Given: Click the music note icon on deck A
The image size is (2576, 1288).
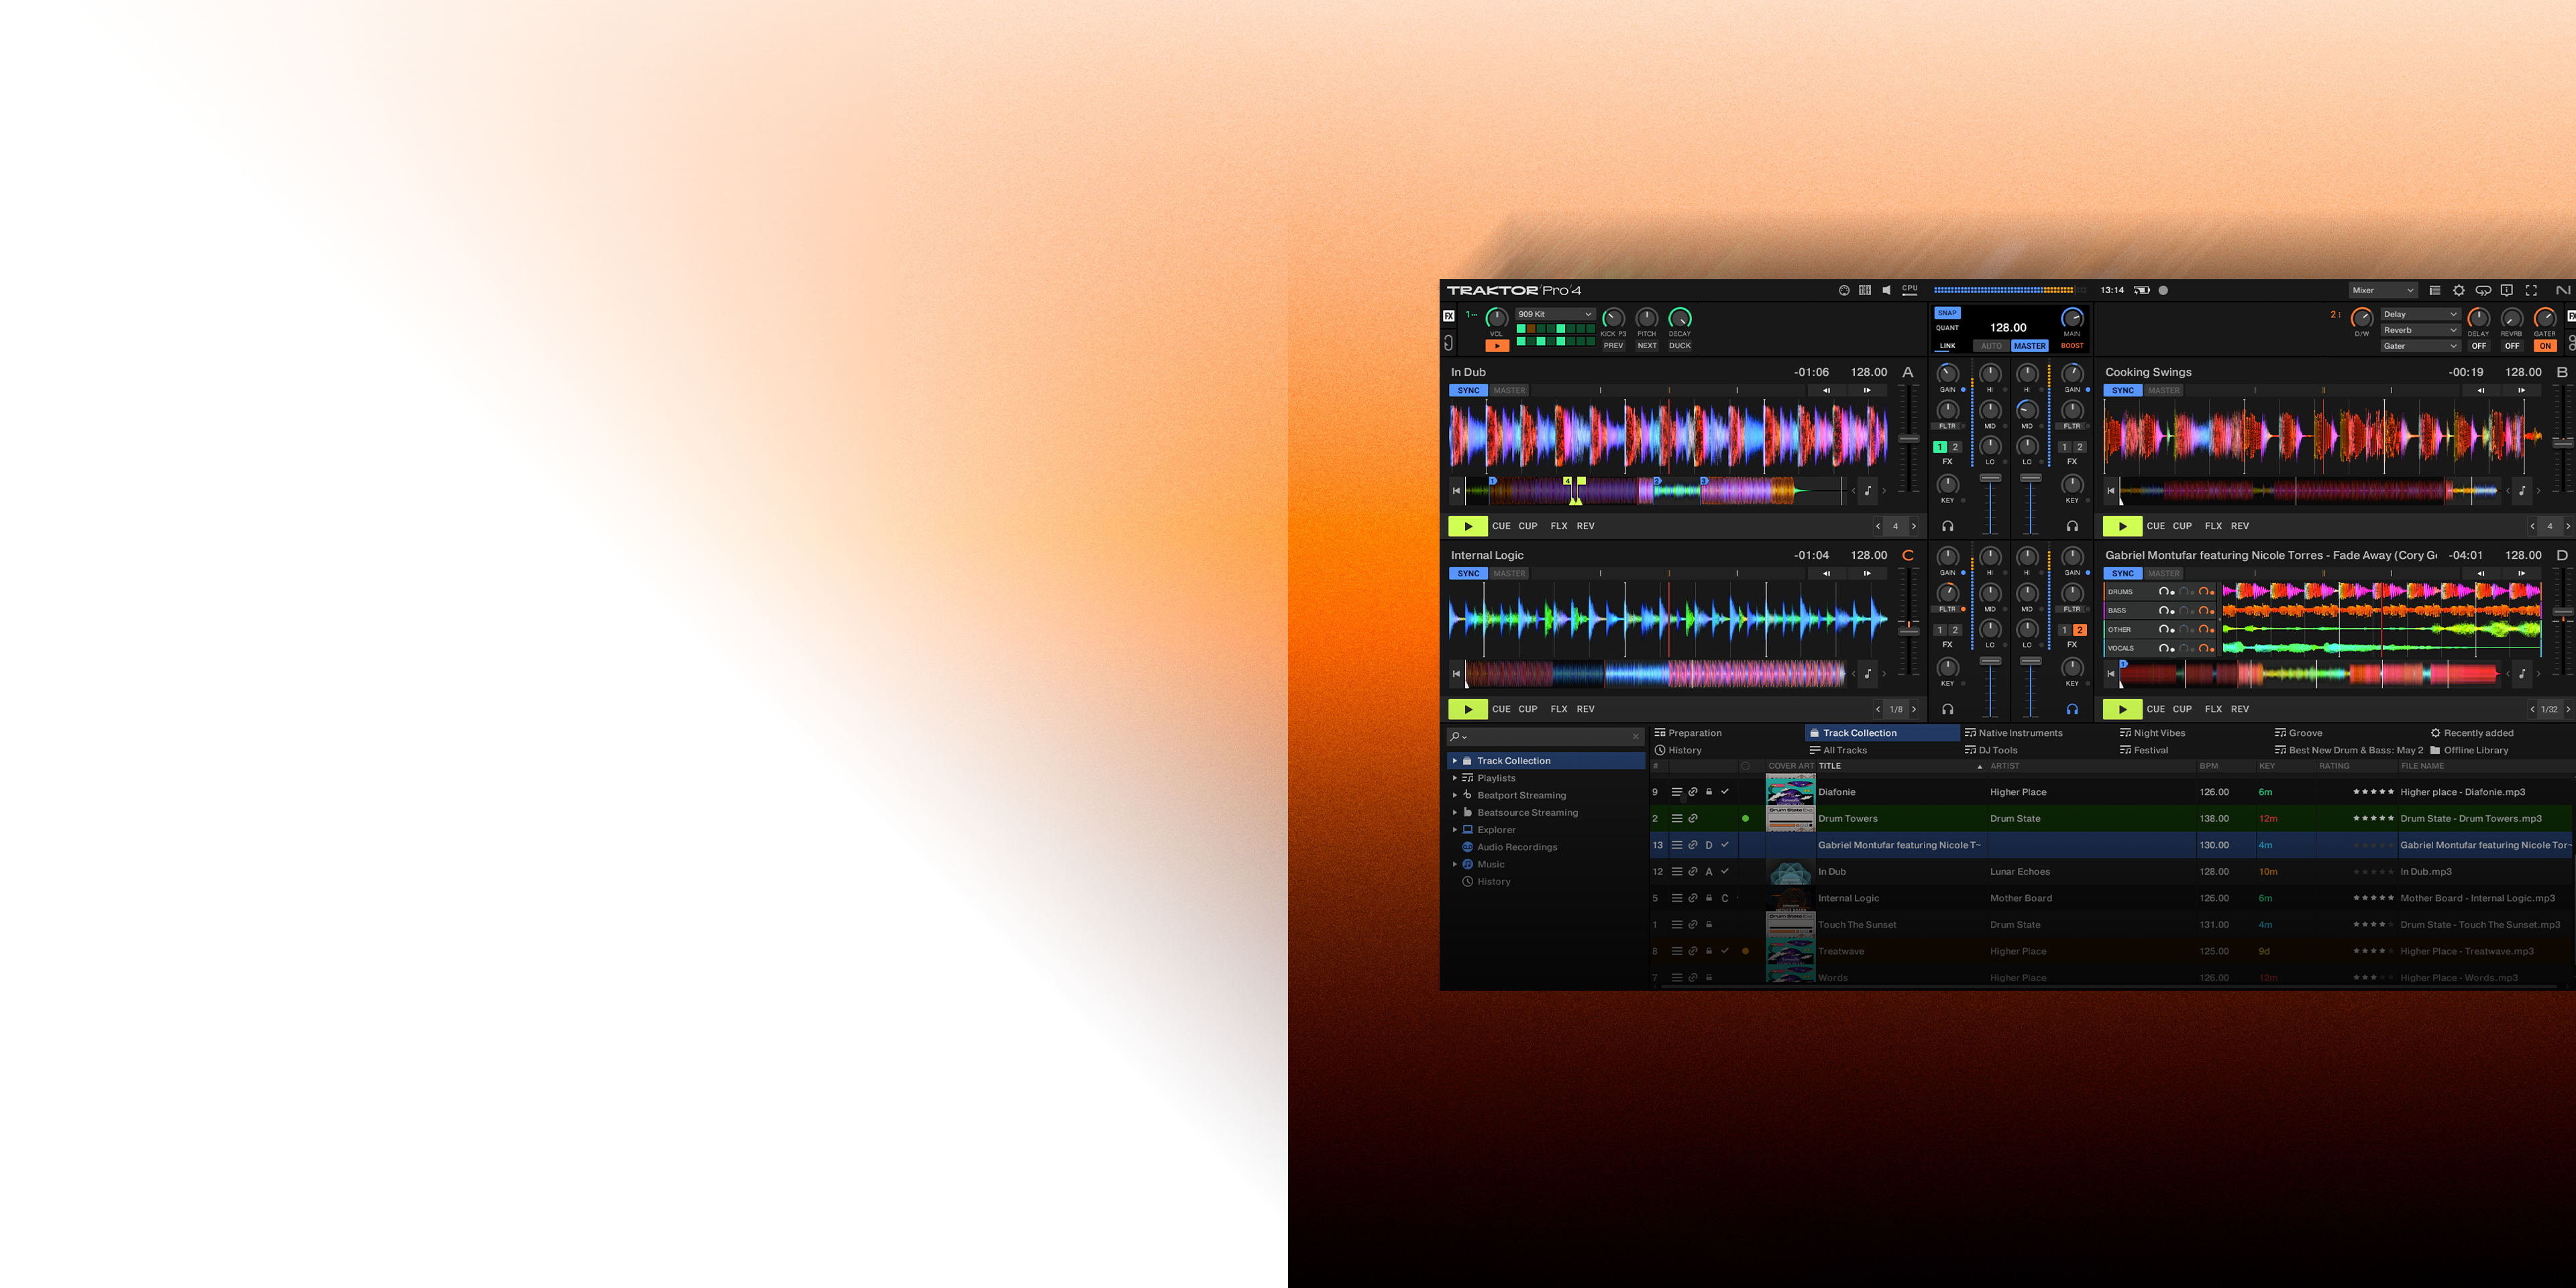Looking at the screenshot, I should point(1867,491).
